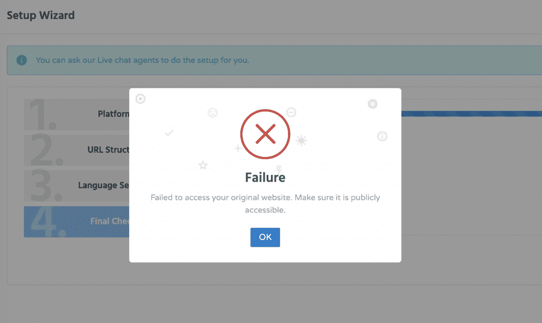The width and height of the screenshot is (542, 323).
Task: Click the gear-like decoration icon beside red circle
Action: coord(301,141)
